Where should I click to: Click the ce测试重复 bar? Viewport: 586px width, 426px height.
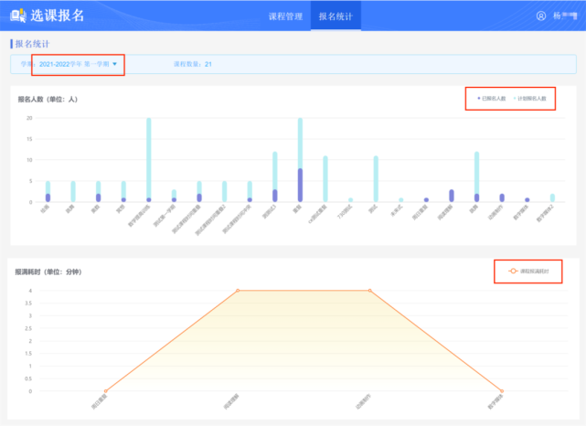(x=325, y=179)
